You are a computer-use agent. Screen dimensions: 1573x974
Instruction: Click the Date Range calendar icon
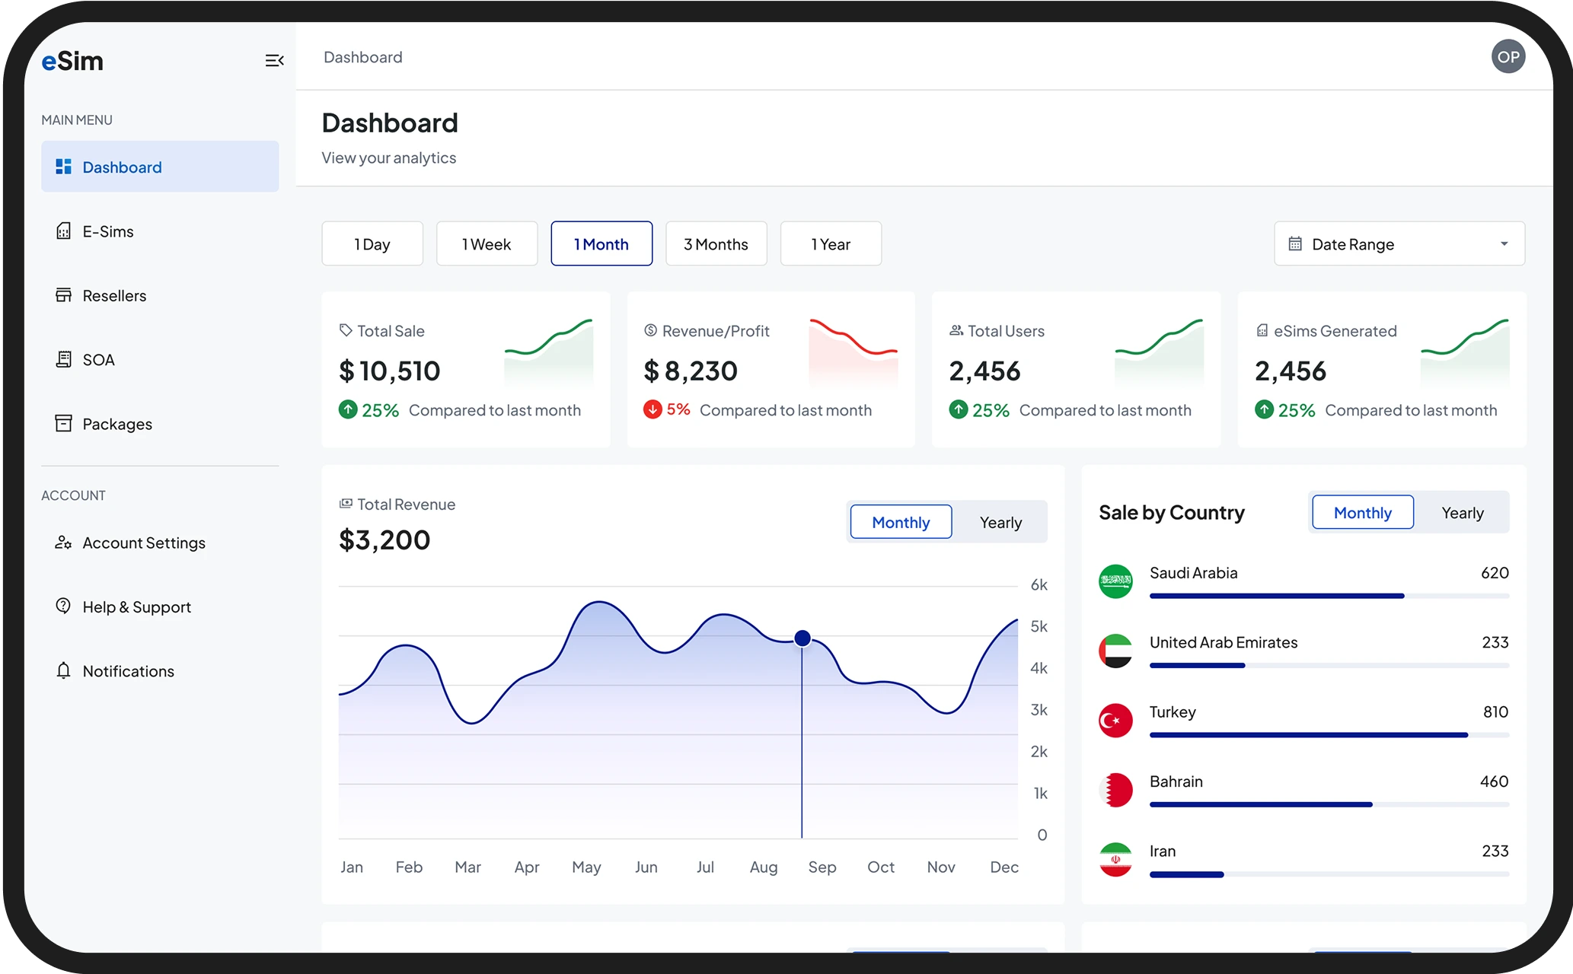pos(1295,244)
